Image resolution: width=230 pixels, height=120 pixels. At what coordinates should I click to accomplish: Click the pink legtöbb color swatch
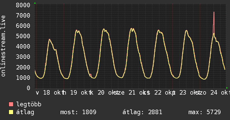pos(11,104)
